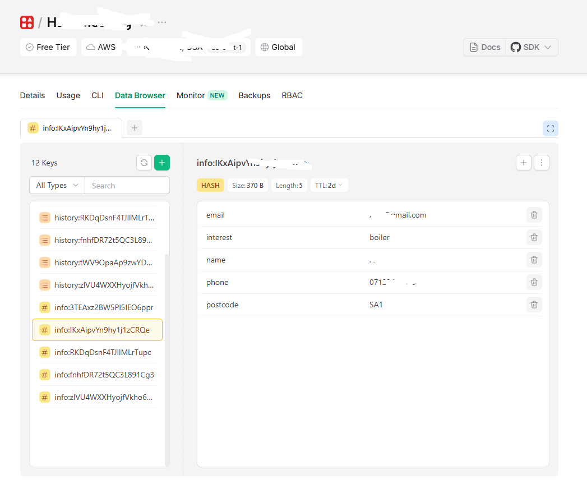Viewport: 587px width, 493px height.
Task: Click the HASH type badge
Action: (x=210, y=186)
